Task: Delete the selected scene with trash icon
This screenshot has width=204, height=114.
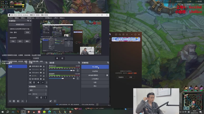Action: [14, 101]
